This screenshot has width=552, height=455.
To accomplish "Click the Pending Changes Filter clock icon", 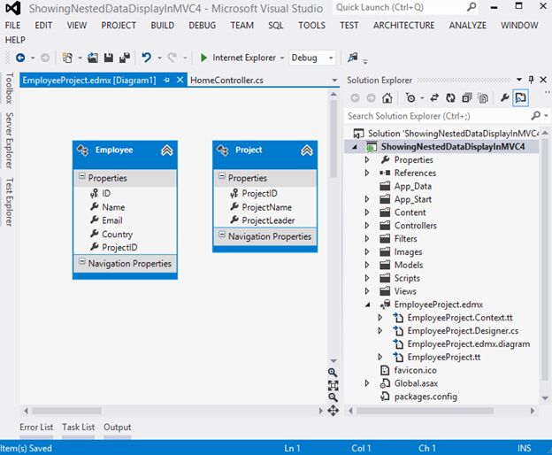I will [410, 97].
